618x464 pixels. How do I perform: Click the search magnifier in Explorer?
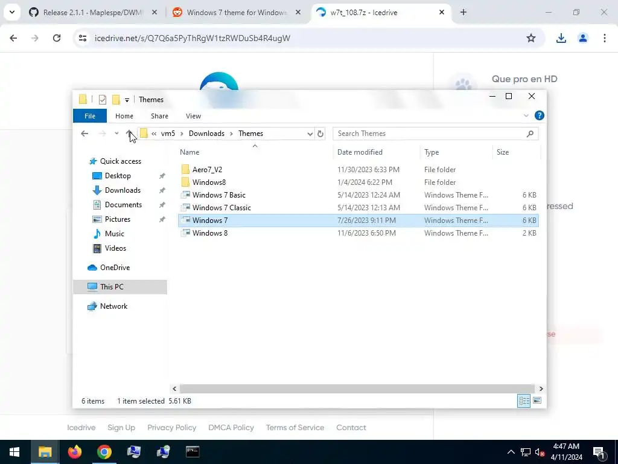(x=530, y=134)
